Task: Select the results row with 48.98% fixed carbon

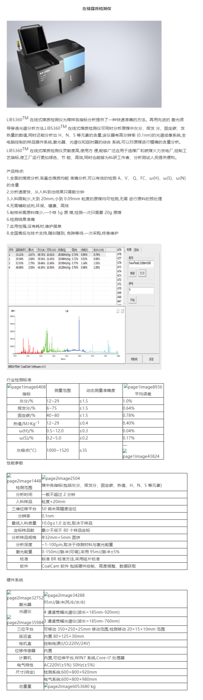Action: (57, 267)
